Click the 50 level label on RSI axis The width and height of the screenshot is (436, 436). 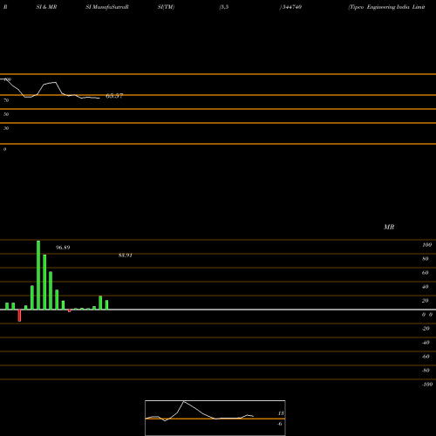(x=6, y=114)
